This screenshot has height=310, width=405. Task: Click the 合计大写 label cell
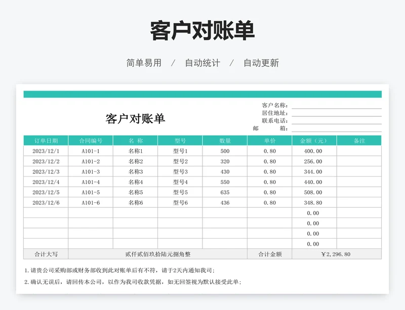click(x=46, y=254)
